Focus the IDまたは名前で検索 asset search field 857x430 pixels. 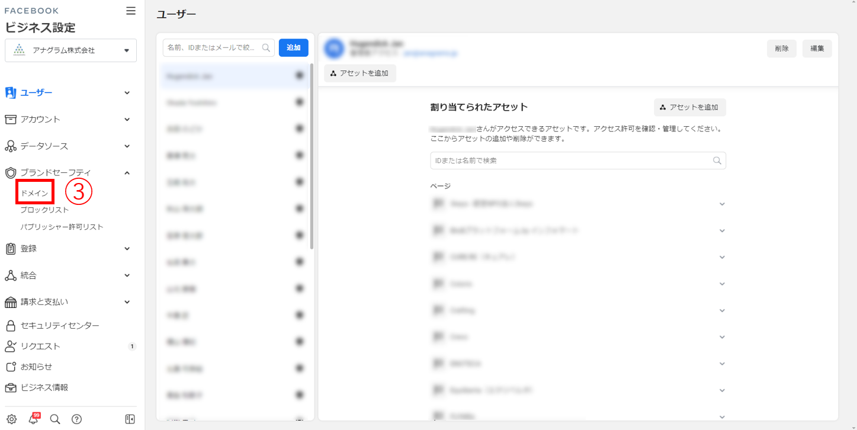tap(572, 161)
